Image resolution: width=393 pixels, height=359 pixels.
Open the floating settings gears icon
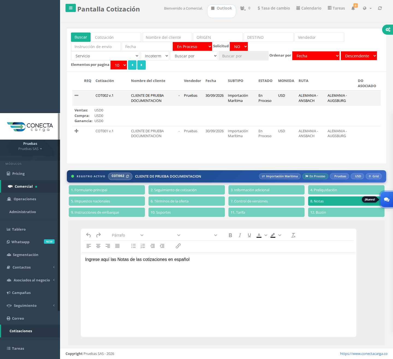point(388,30)
